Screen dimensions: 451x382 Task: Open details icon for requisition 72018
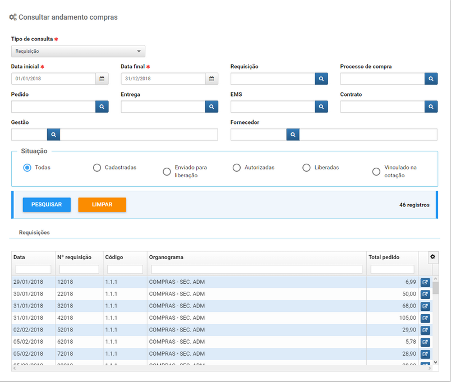click(425, 354)
